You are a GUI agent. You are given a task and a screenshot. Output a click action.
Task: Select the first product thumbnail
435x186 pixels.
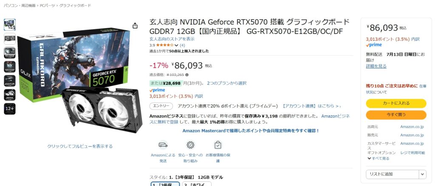(10, 25)
